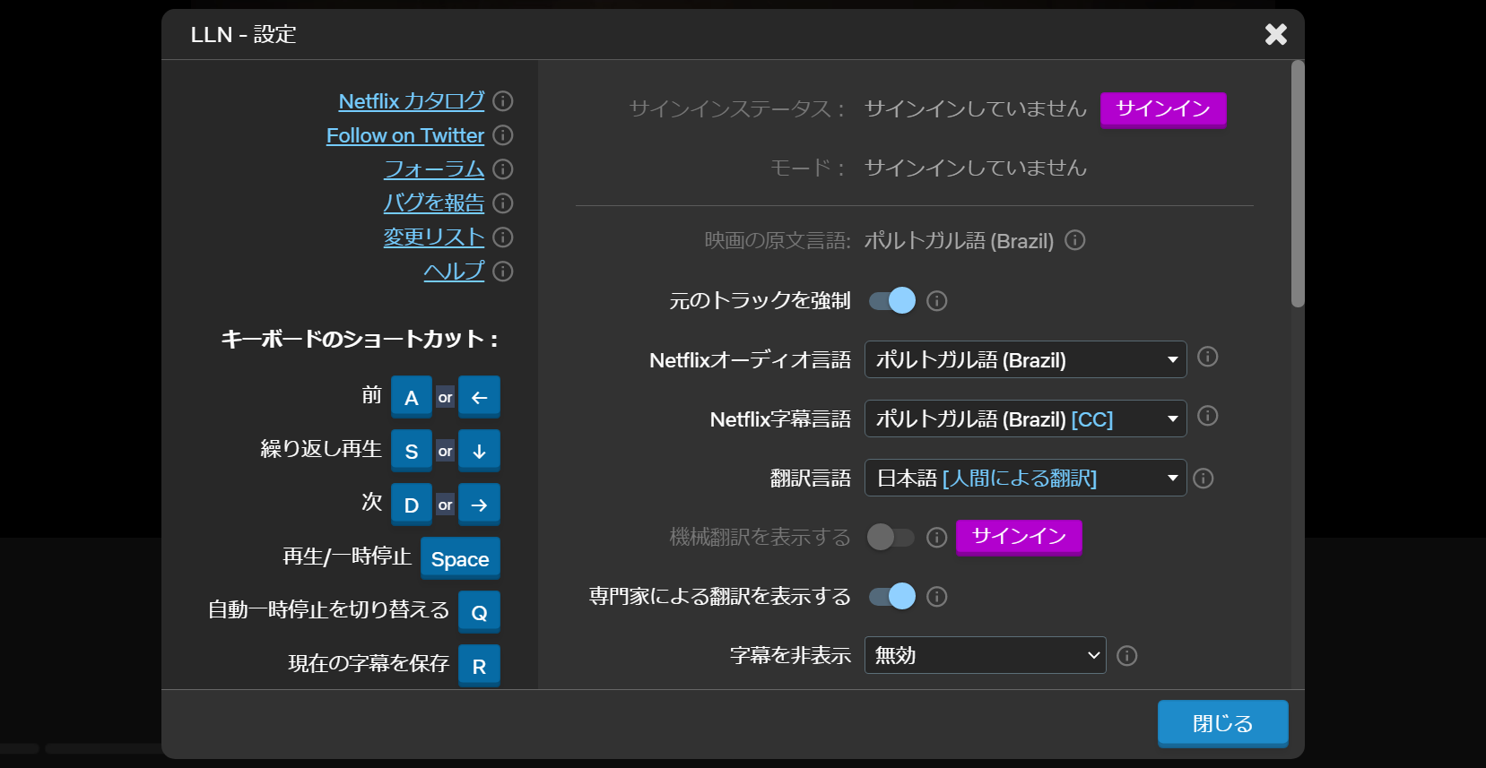1486x768 pixels.
Task: Open the Follow on Twitter link
Action: (404, 134)
